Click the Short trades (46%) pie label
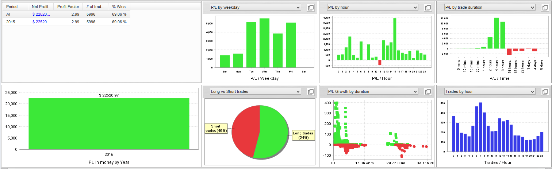Viewport: 552px width, 169px height. pos(217,128)
